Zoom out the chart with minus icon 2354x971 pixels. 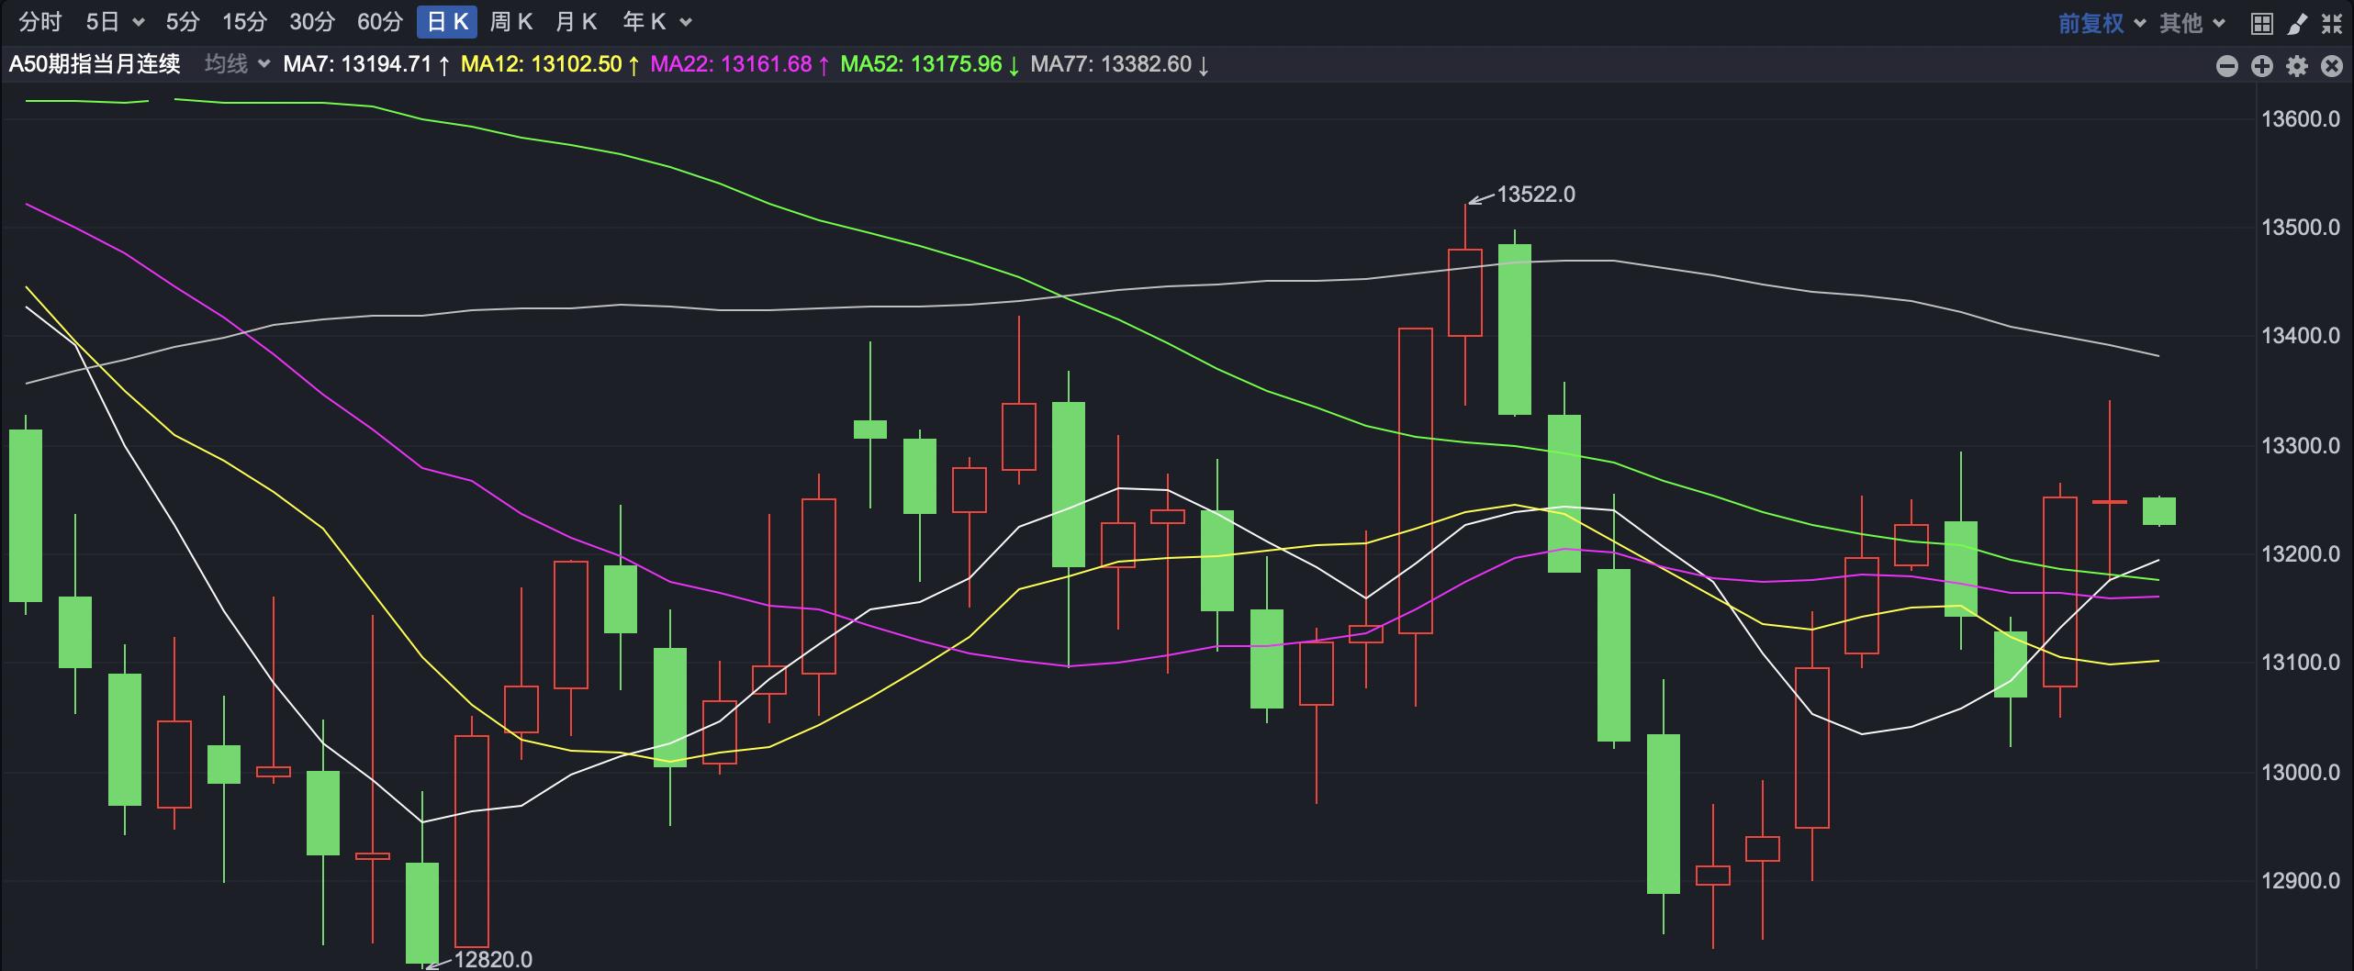[2226, 65]
